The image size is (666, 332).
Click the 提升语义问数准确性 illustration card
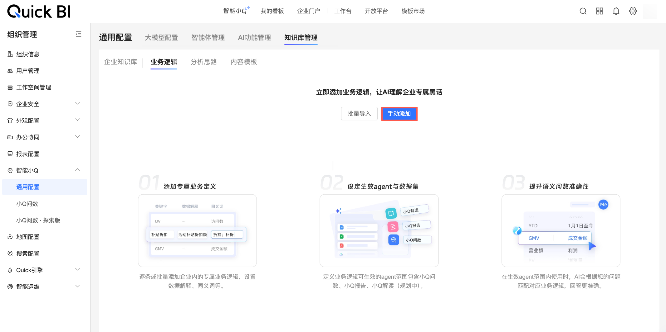point(561,231)
